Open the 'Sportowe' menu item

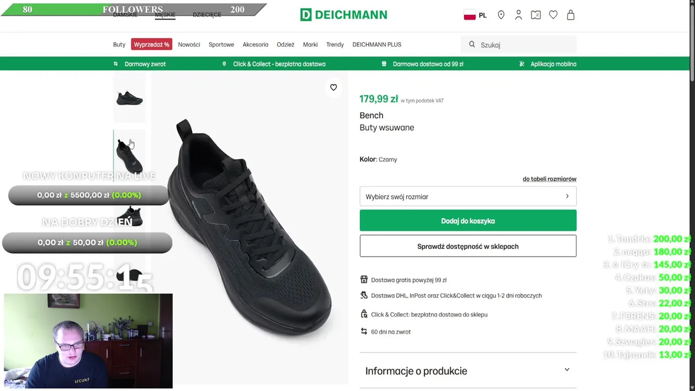(221, 45)
